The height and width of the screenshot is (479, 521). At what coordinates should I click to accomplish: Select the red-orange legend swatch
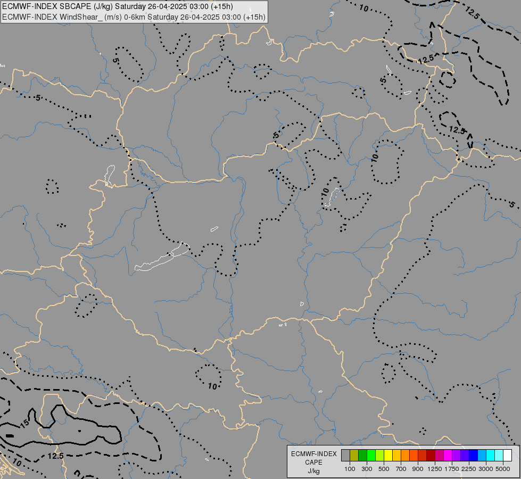[414, 456]
